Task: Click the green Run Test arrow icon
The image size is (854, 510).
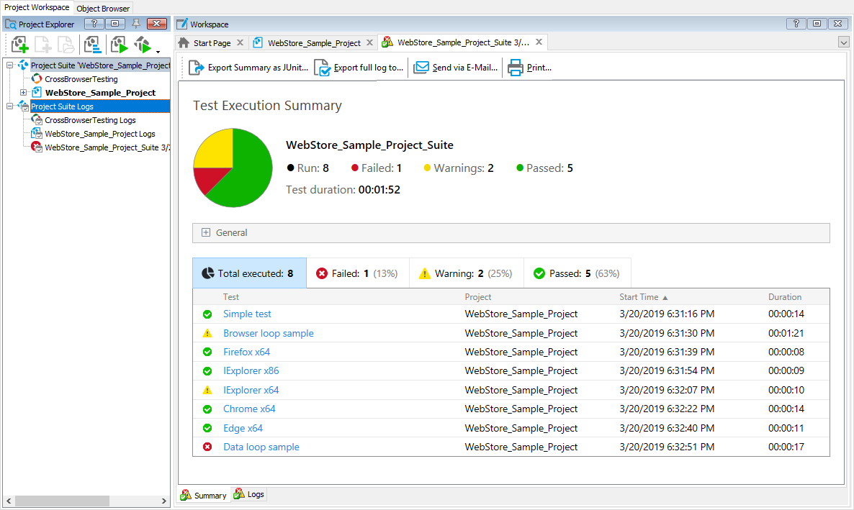Action: (x=143, y=45)
